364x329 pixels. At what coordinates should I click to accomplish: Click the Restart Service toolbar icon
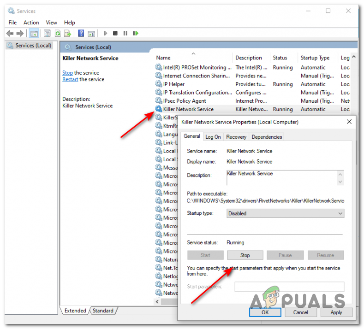pyautogui.click(x=136, y=33)
